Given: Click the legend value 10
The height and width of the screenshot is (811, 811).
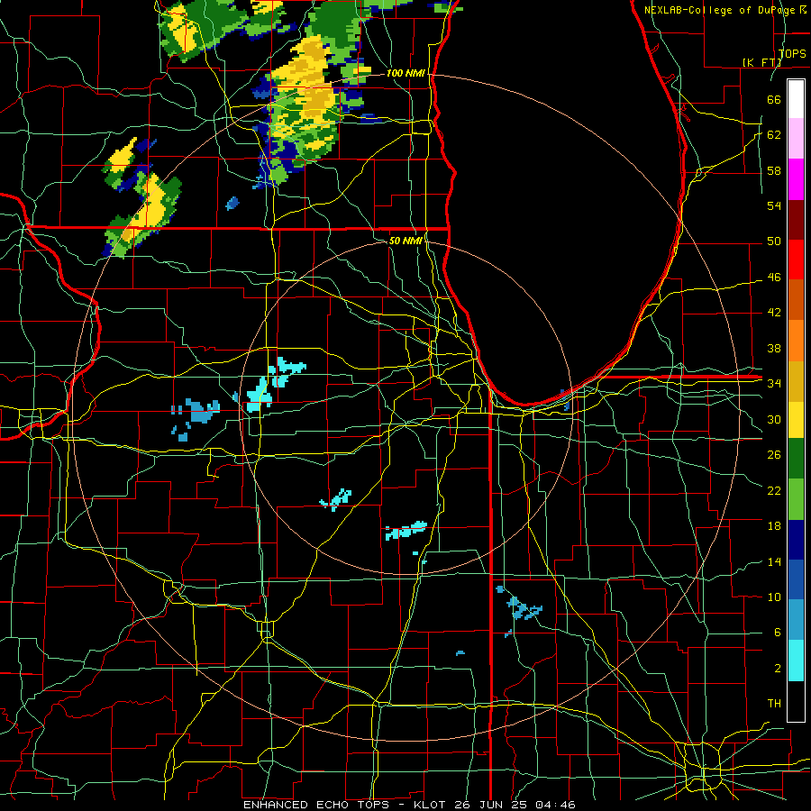Looking at the screenshot, I should [774, 597].
